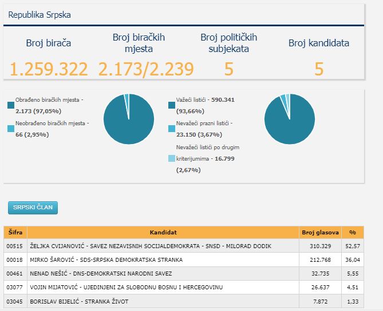Screen dimensions: 383x311
Task: Click the Obrađeno biračkih mjesta legend text
Action: [49, 105]
